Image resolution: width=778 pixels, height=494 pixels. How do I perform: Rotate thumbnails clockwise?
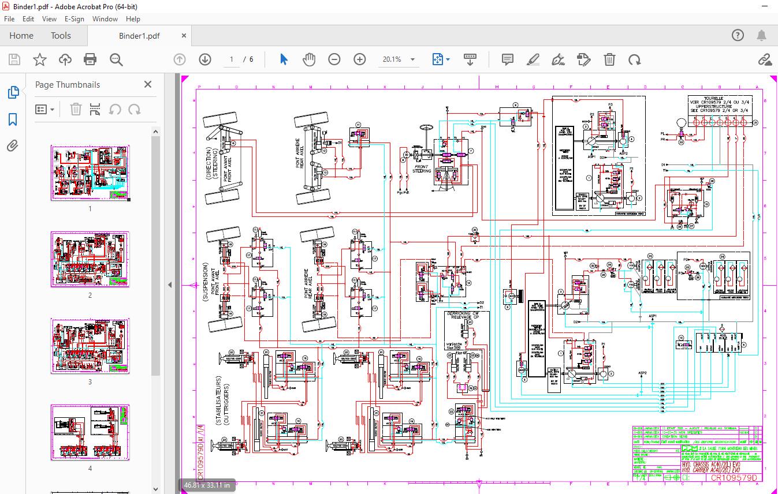135,109
